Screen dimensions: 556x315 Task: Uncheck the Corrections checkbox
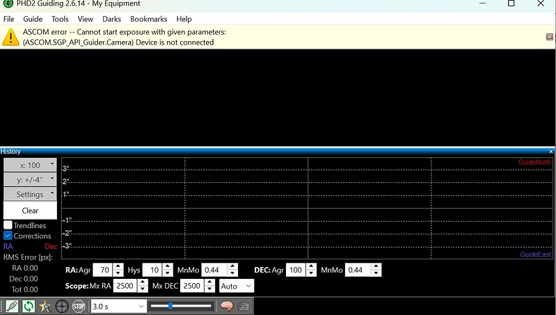(8, 236)
